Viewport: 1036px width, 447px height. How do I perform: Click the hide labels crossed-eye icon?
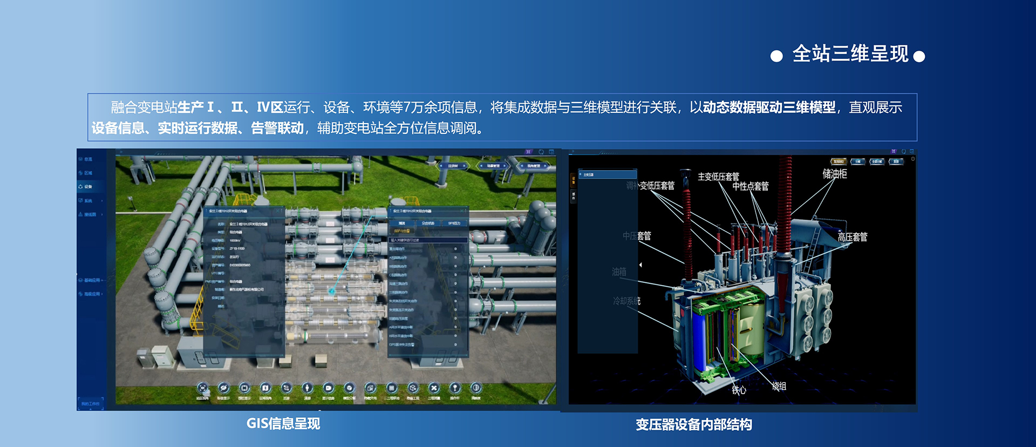(223, 388)
